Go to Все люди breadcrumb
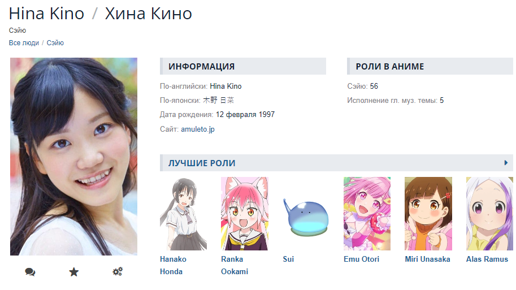Screen dimensions: 516x290 tap(24, 43)
